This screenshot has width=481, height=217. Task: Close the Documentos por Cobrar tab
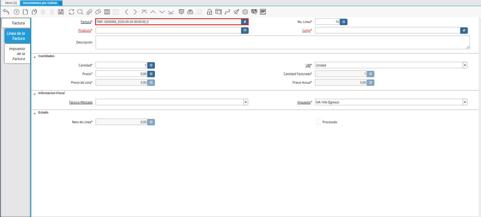click(x=60, y=3)
